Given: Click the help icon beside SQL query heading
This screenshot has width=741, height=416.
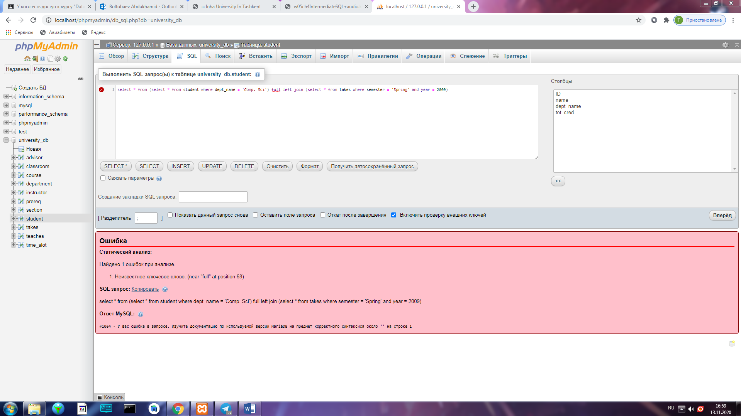Looking at the screenshot, I should click(x=258, y=74).
